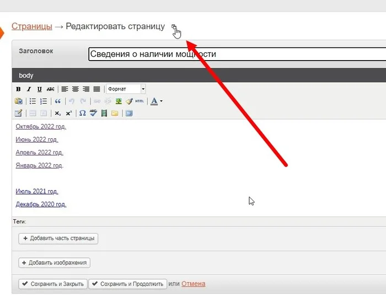Open Январь 2022 год link
The height and width of the screenshot is (297, 386).
[39, 165]
